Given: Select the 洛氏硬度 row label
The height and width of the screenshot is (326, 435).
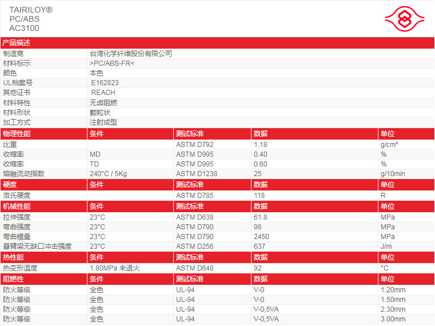Looking at the screenshot, I should 17,195.
